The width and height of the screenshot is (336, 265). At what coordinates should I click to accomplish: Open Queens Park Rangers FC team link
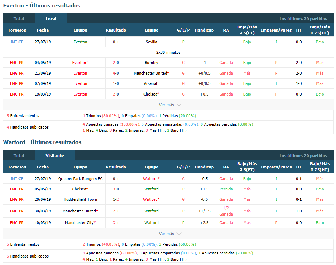pos(80,179)
